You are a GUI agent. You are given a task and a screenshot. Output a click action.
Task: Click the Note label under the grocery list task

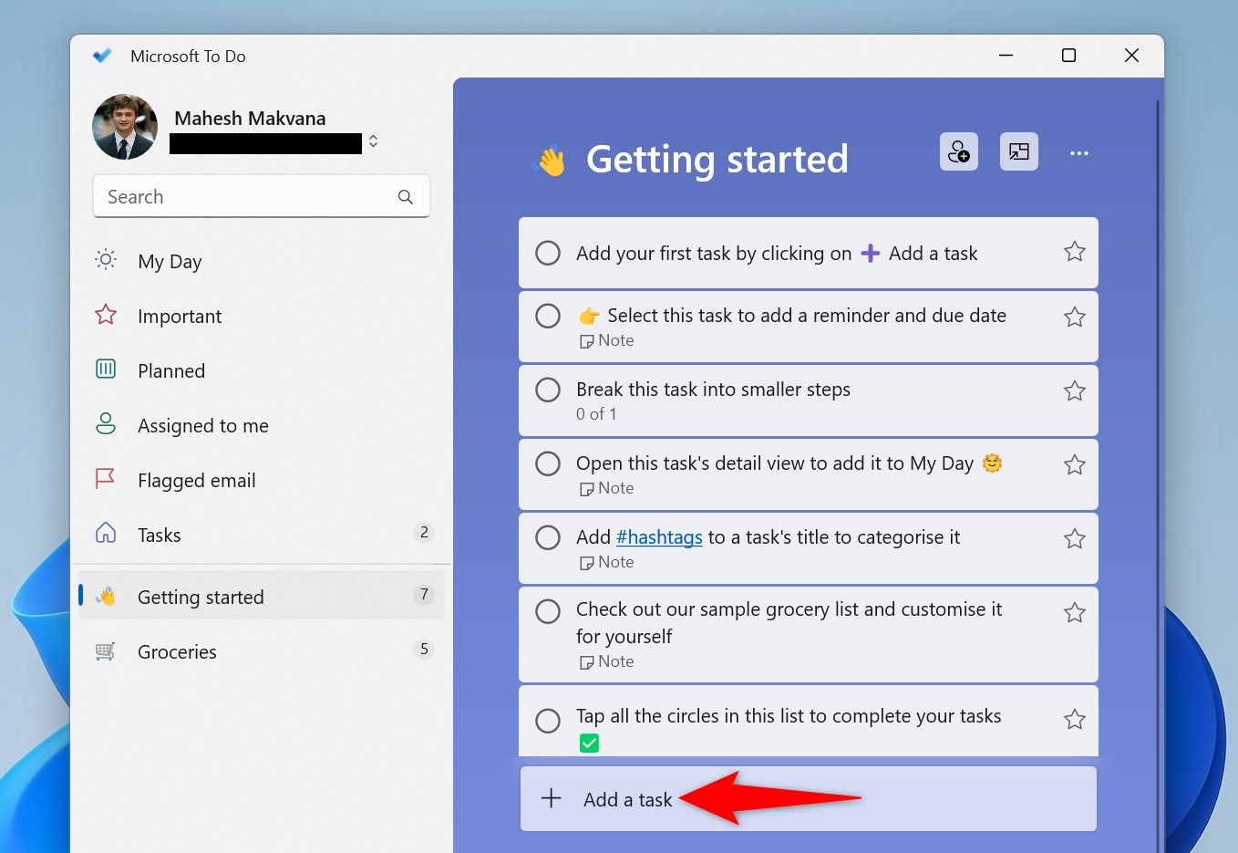point(607,662)
